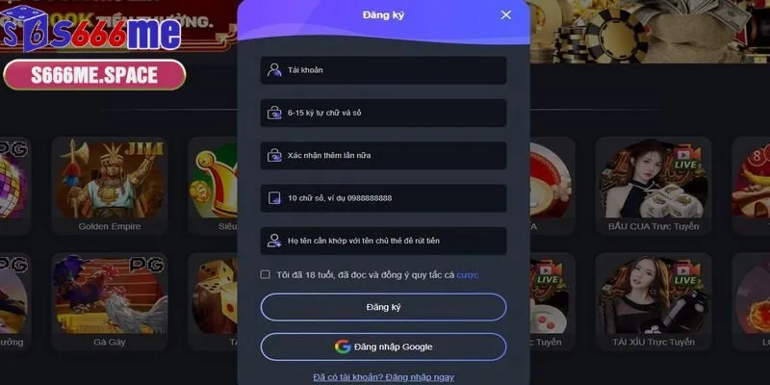Select the phone number field with 0988888888 example
This screenshot has height=385, width=770.
(383, 198)
